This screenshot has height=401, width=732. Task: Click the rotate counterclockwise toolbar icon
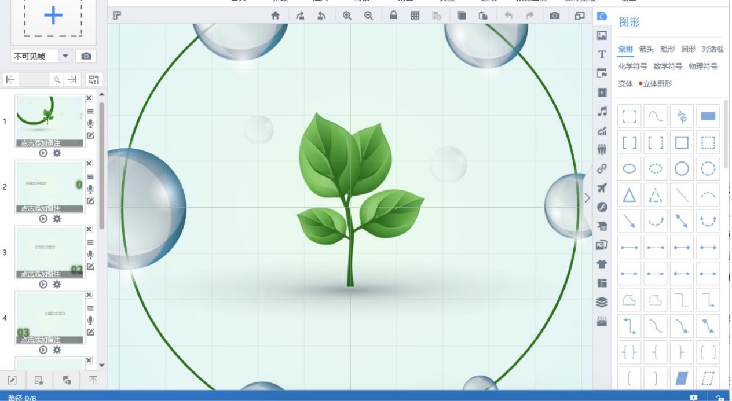321,16
